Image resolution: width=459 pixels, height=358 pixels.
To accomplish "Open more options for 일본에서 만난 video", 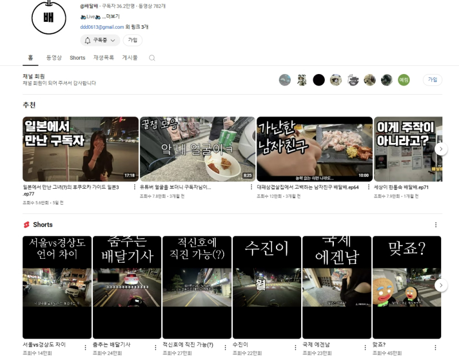I will (x=135, y=188).
